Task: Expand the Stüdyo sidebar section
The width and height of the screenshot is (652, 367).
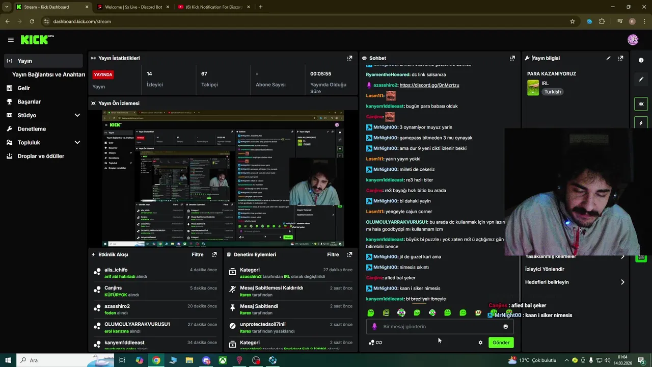Action: pyautogui.click(x=77, y=115)
